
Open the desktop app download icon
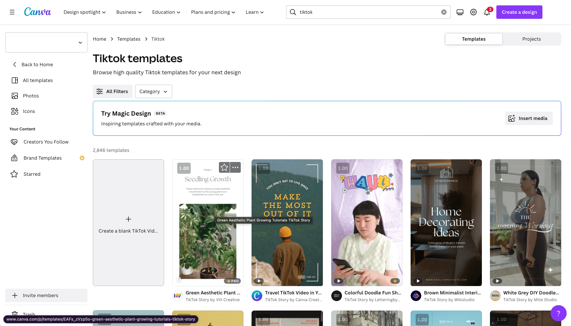[x=460, y=12]
